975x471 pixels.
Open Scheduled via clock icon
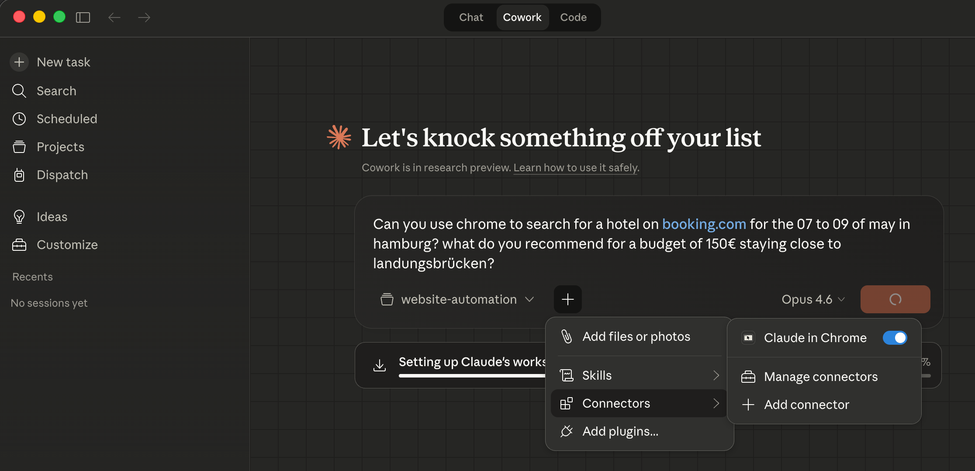(19, 119)
